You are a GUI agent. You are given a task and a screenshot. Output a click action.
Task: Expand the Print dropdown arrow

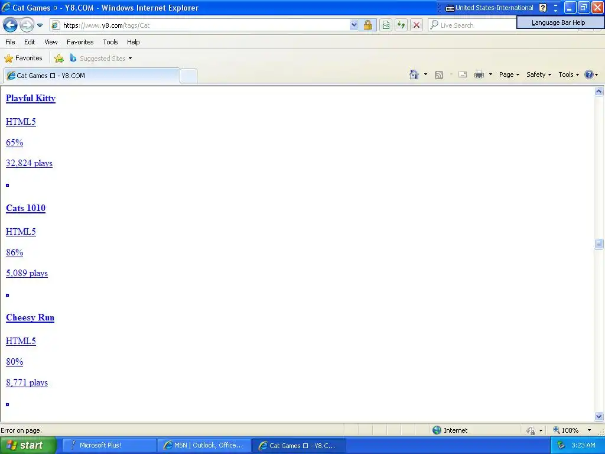point(490,74)
